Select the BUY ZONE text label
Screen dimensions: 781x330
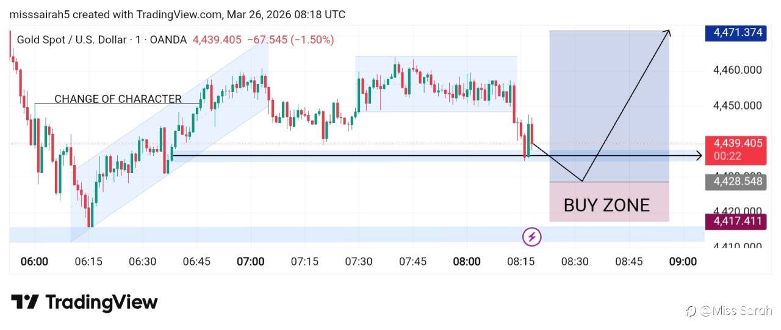point(606,205)
